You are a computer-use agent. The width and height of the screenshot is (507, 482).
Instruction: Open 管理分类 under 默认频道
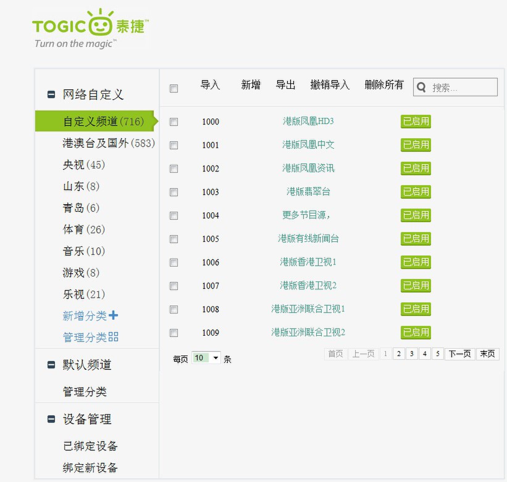pyautogui.click(x=85, y=392)
